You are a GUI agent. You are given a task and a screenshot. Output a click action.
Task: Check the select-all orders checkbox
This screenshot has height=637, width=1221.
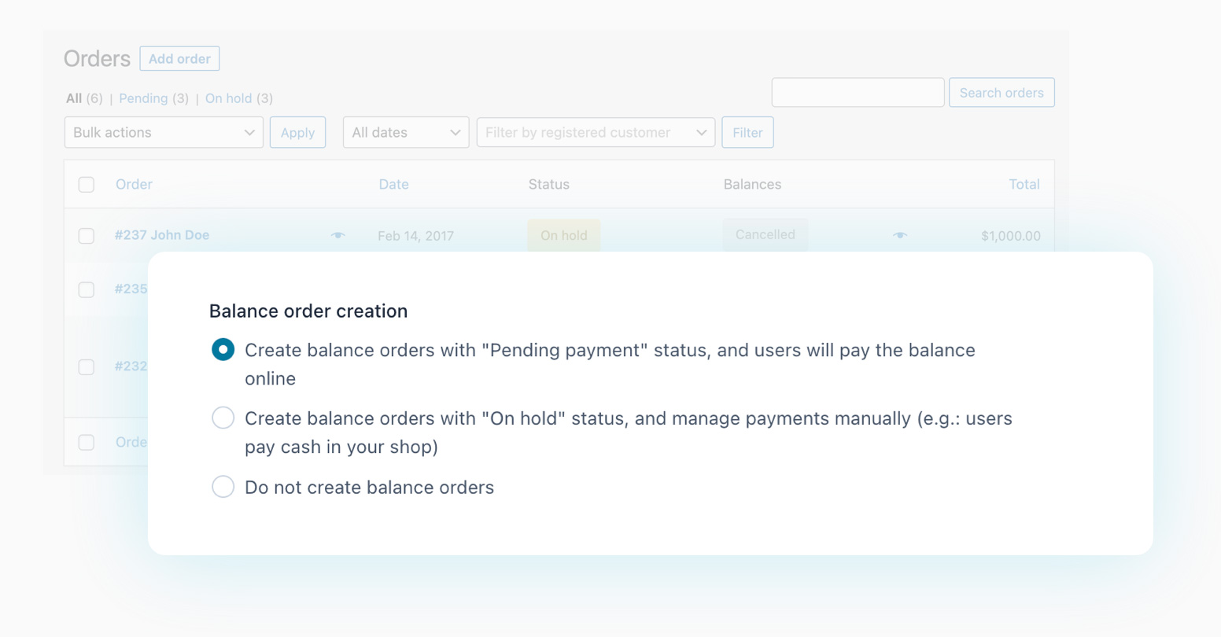coord(86,184)
